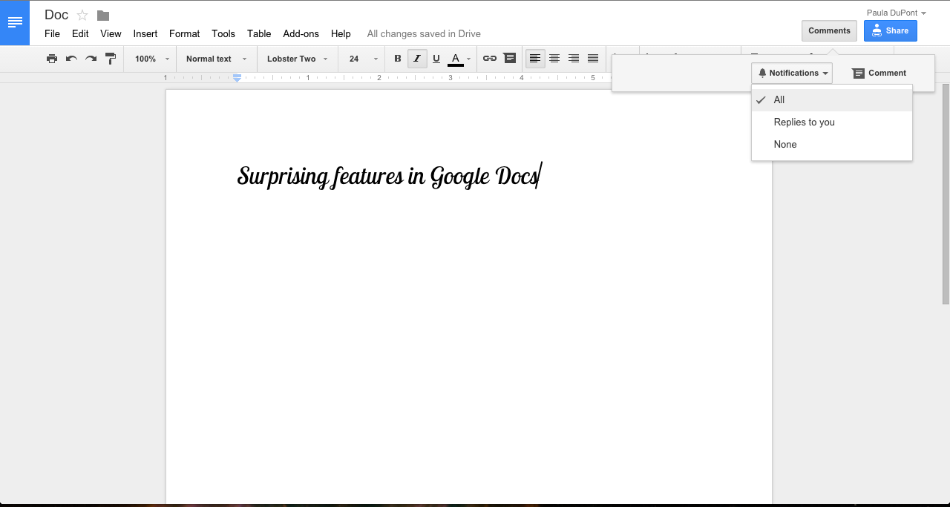Print the document with printer icon
The width and height of the screenshot is (950, 507).
point(52,59)
